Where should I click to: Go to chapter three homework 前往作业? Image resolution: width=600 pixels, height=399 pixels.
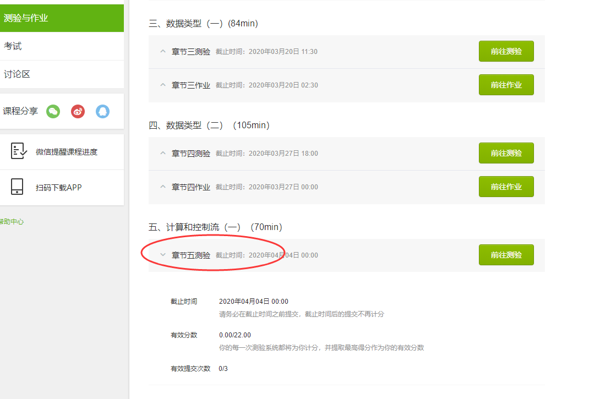pyautogui.click(x=506, y=85)
